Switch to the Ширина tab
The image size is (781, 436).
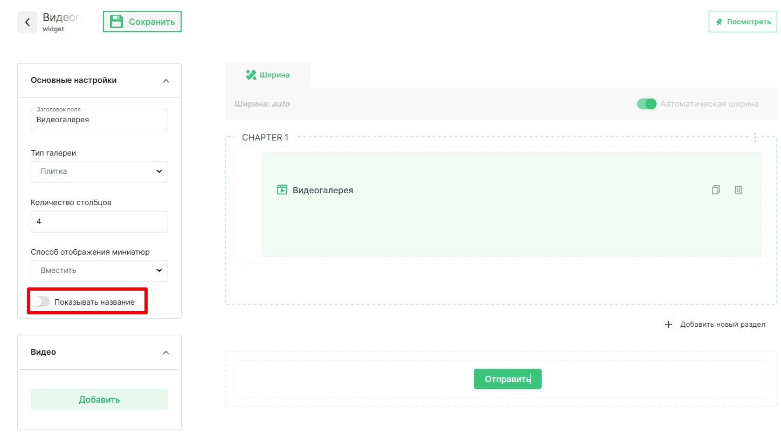pyautogui.click(x=268, y=75)
